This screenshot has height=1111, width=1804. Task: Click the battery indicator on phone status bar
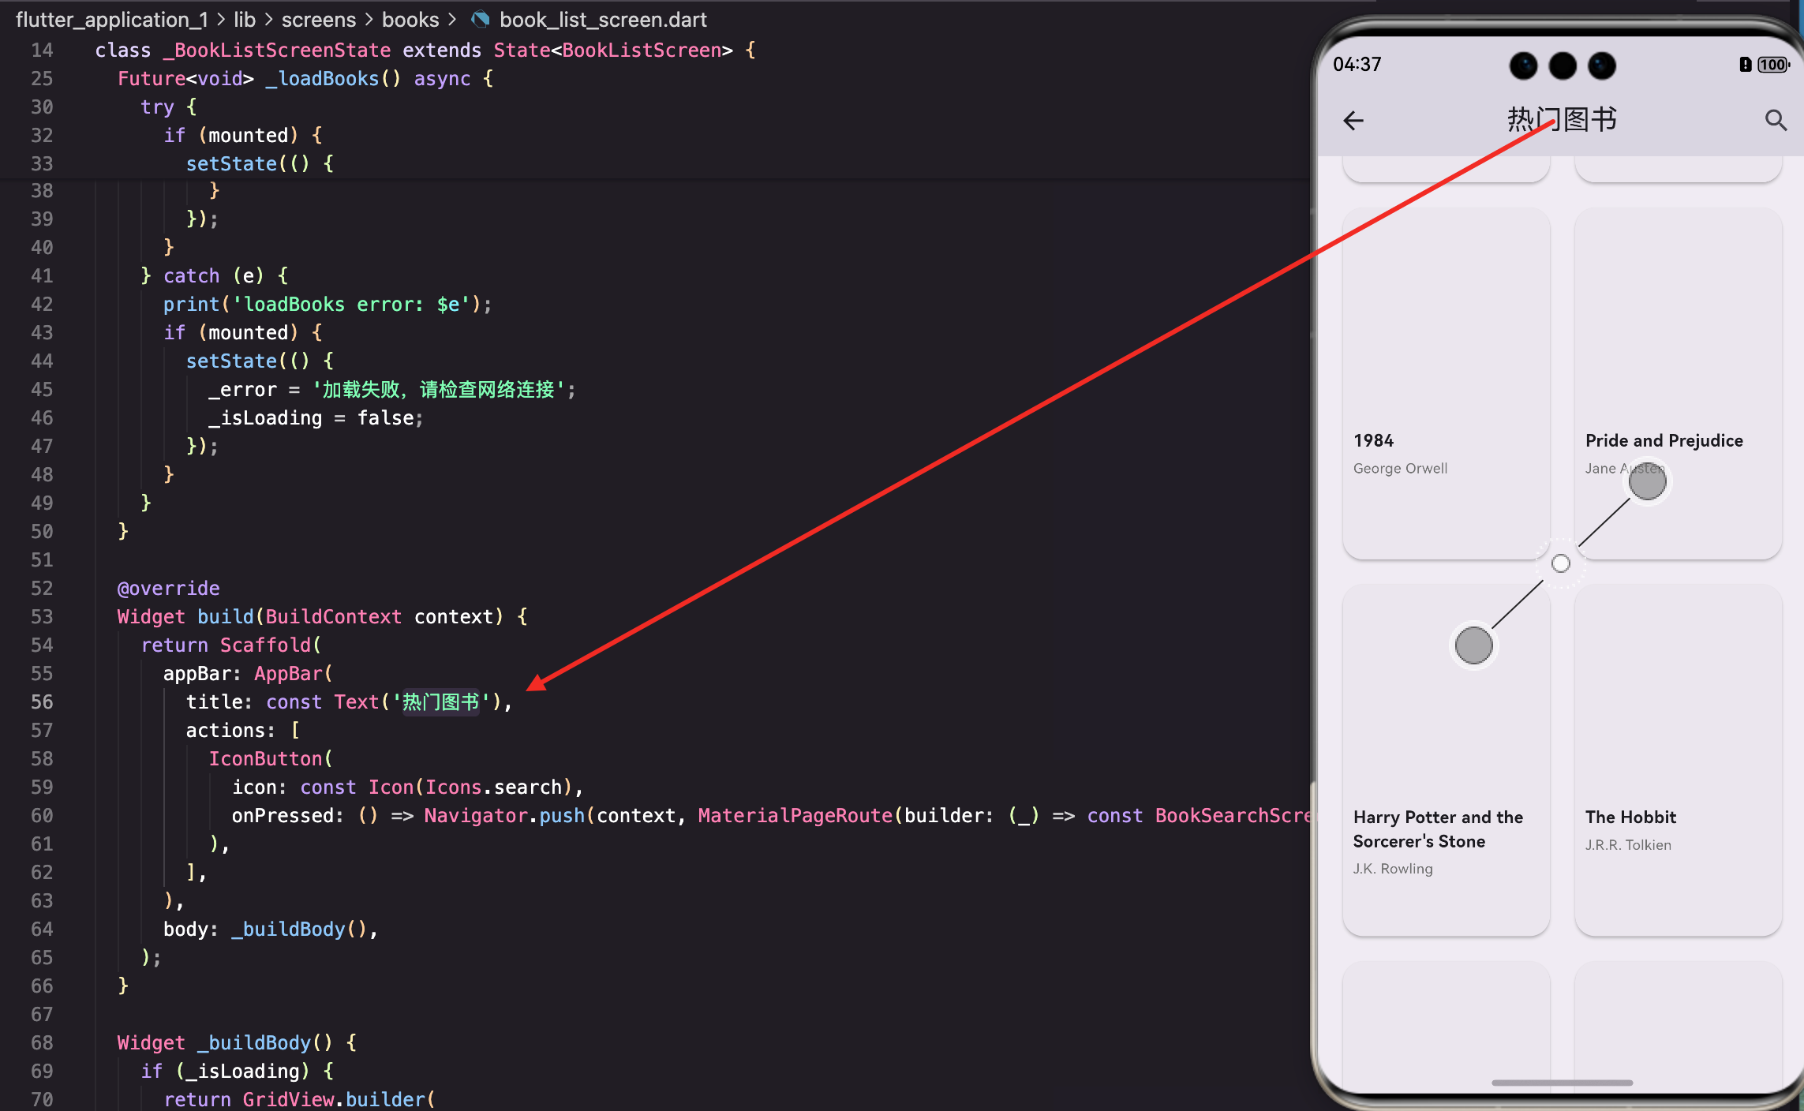(1772, 65)
